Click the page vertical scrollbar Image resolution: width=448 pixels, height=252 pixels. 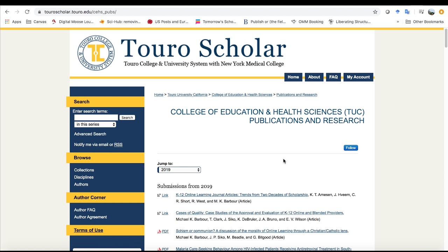click(446, 38)
